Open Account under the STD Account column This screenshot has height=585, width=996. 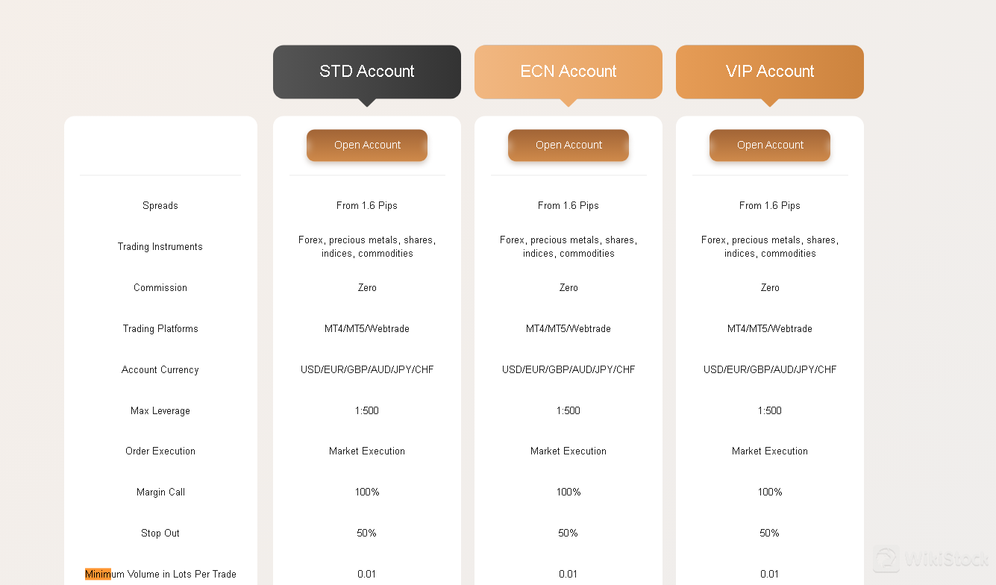click(x=366, y=146)
